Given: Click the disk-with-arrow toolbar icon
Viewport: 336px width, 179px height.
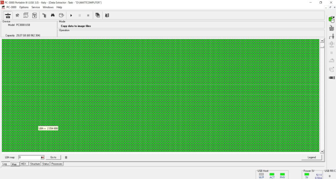Looking at the screenshot, I should 61,15.
